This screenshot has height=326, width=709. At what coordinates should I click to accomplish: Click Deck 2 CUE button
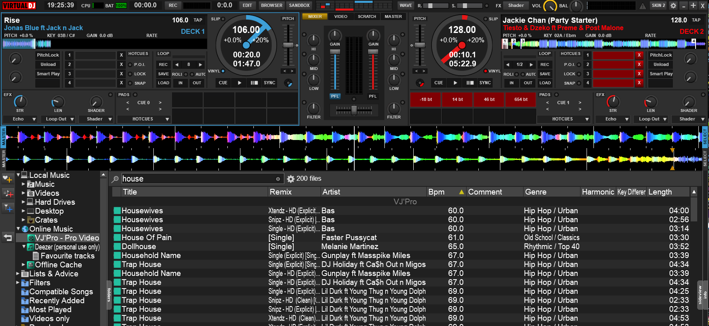438,83
